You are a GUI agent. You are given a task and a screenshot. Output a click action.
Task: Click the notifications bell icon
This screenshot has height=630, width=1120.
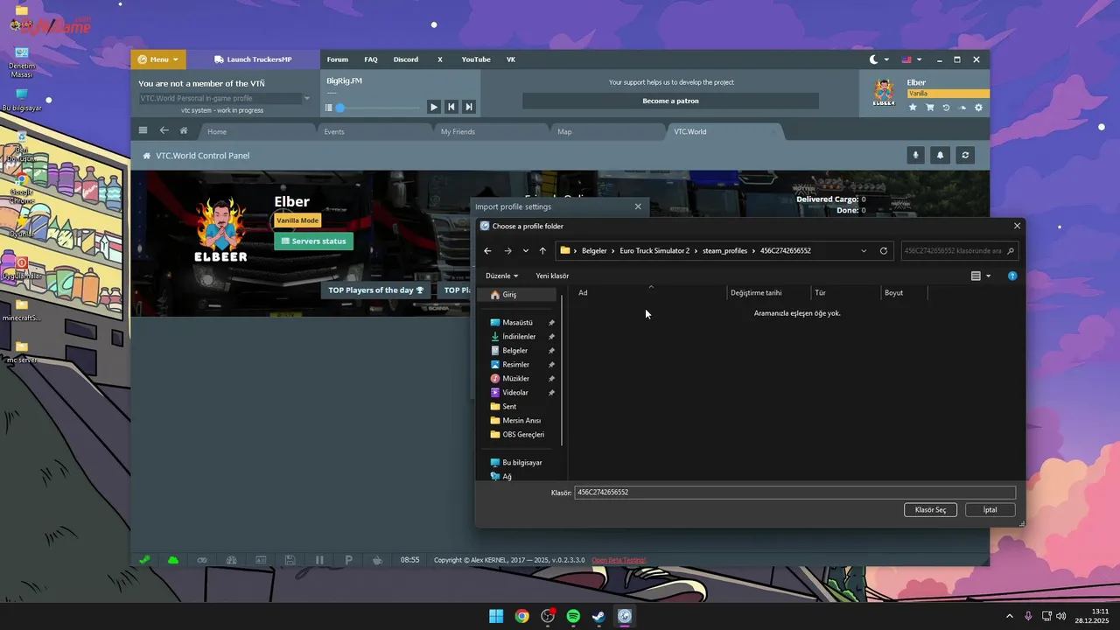click(x=941, y=155)
